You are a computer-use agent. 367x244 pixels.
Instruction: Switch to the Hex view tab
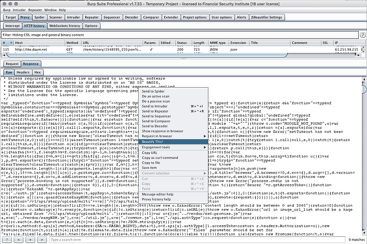[x=37, y=72]
